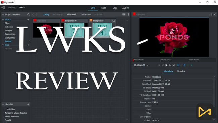
Task: Add a new bin with plus icon
Action: 28,45
